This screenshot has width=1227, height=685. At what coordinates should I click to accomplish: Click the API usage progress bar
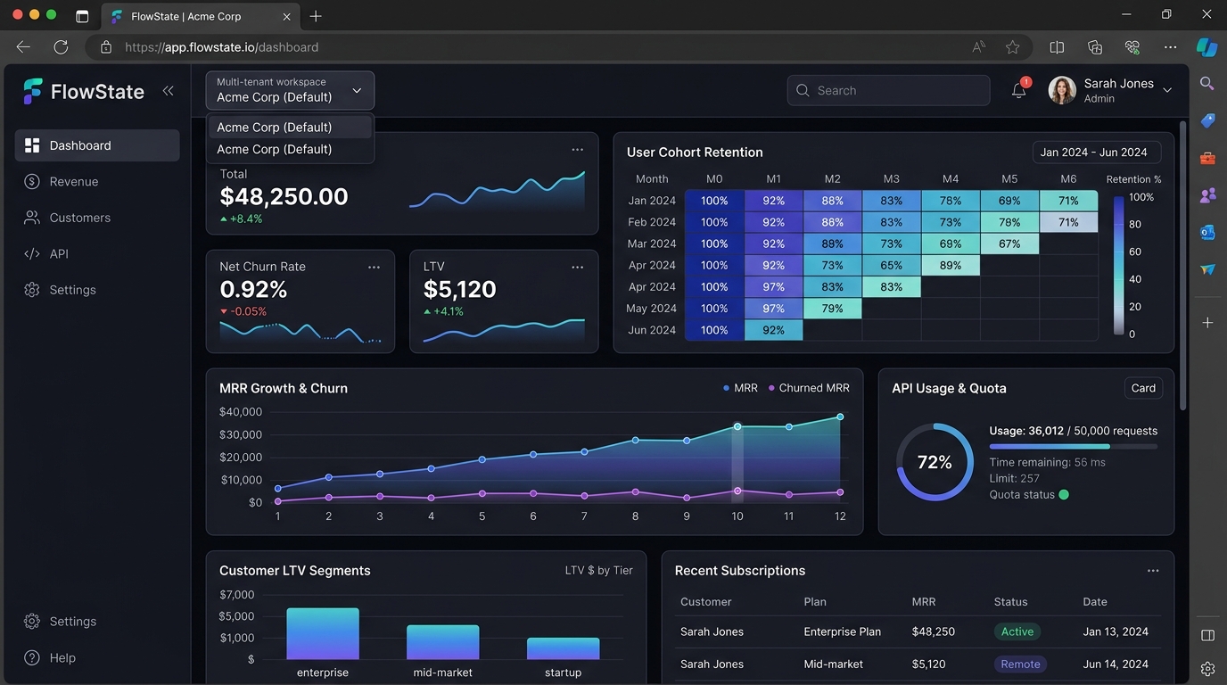tap(1074, 446)
